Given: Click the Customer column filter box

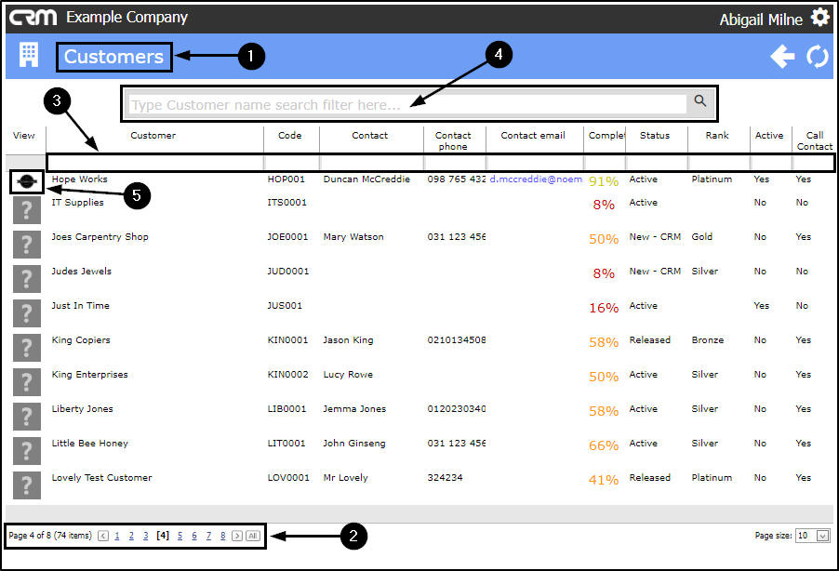Looking at the screenshot, I should click(x=155, y=162).
